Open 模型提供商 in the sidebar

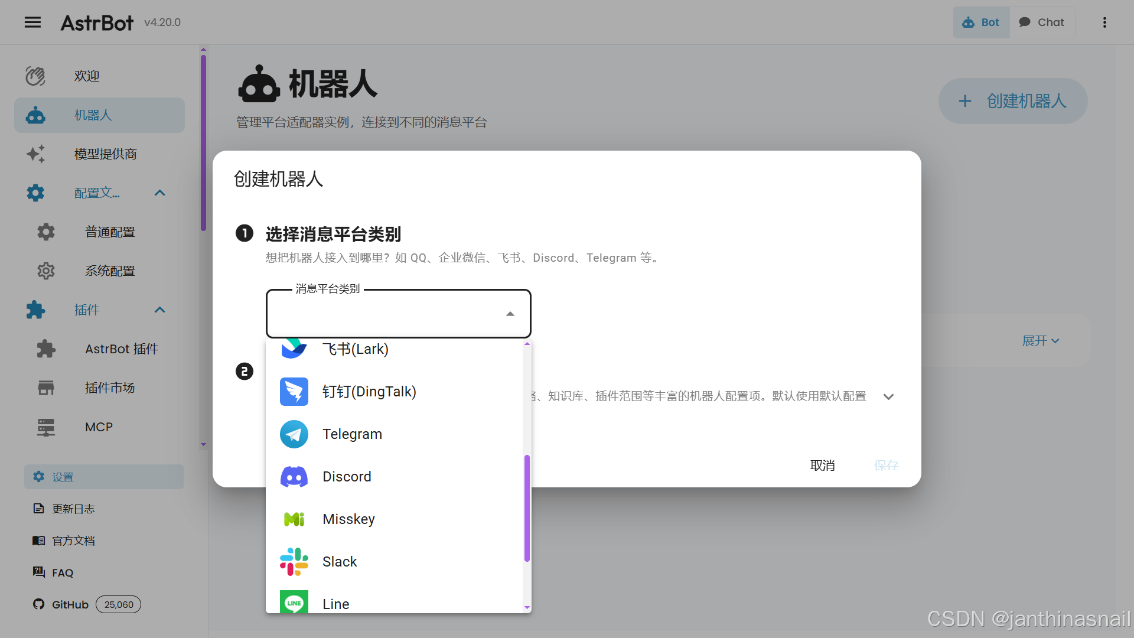(99, 154)
